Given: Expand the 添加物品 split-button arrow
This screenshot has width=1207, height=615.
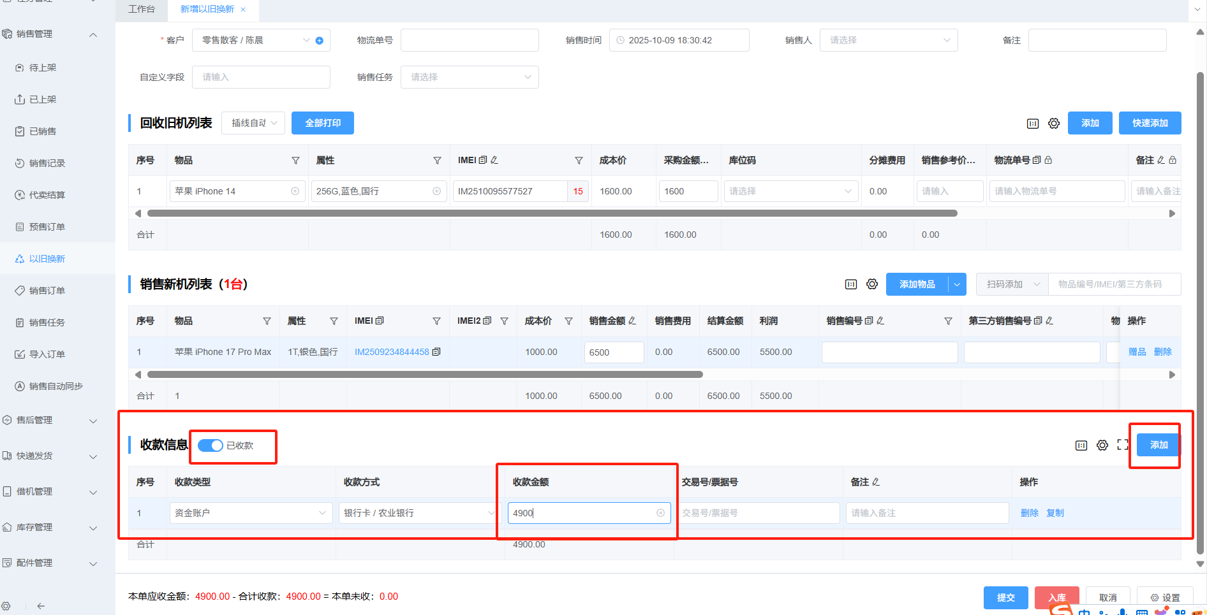Looking at the screenshot, I should [x=957, y=284].
